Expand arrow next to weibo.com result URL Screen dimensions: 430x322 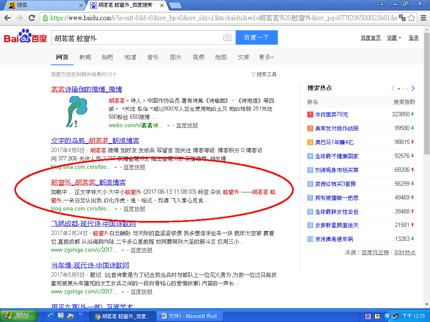coord(168,126)
